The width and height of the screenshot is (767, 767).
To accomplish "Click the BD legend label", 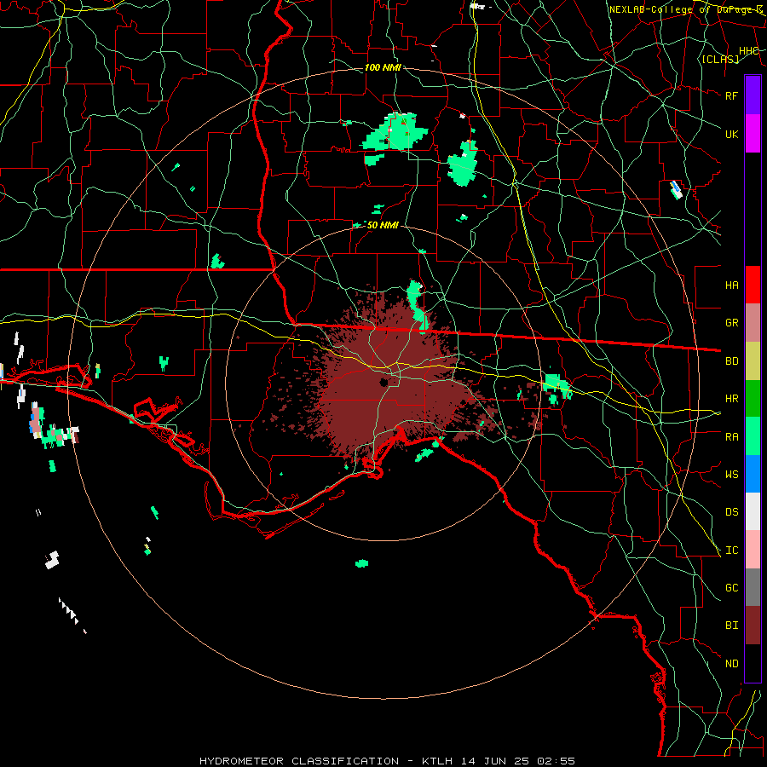I will click(732, 361).
